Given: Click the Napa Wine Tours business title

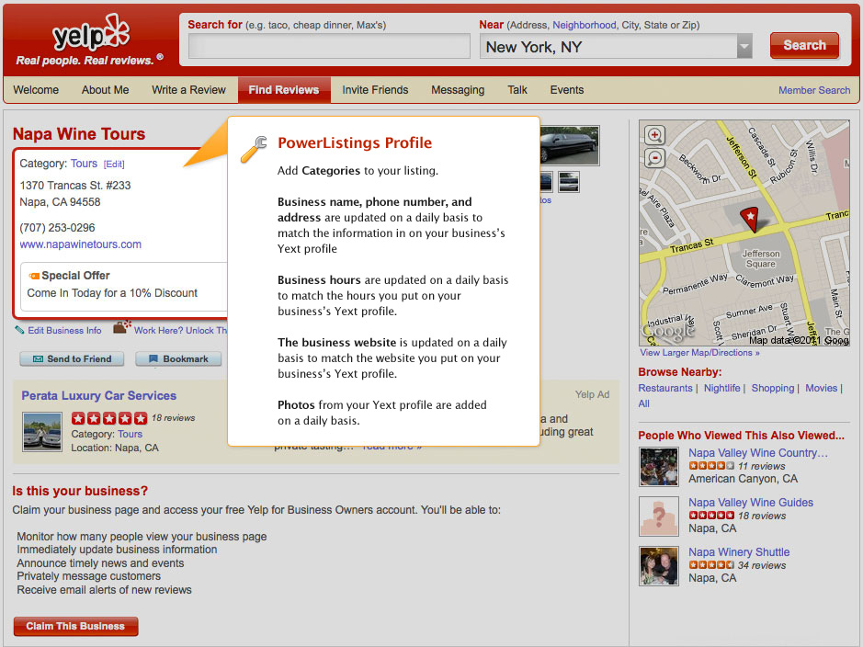Looking at the screenshot, I should 79,133.
